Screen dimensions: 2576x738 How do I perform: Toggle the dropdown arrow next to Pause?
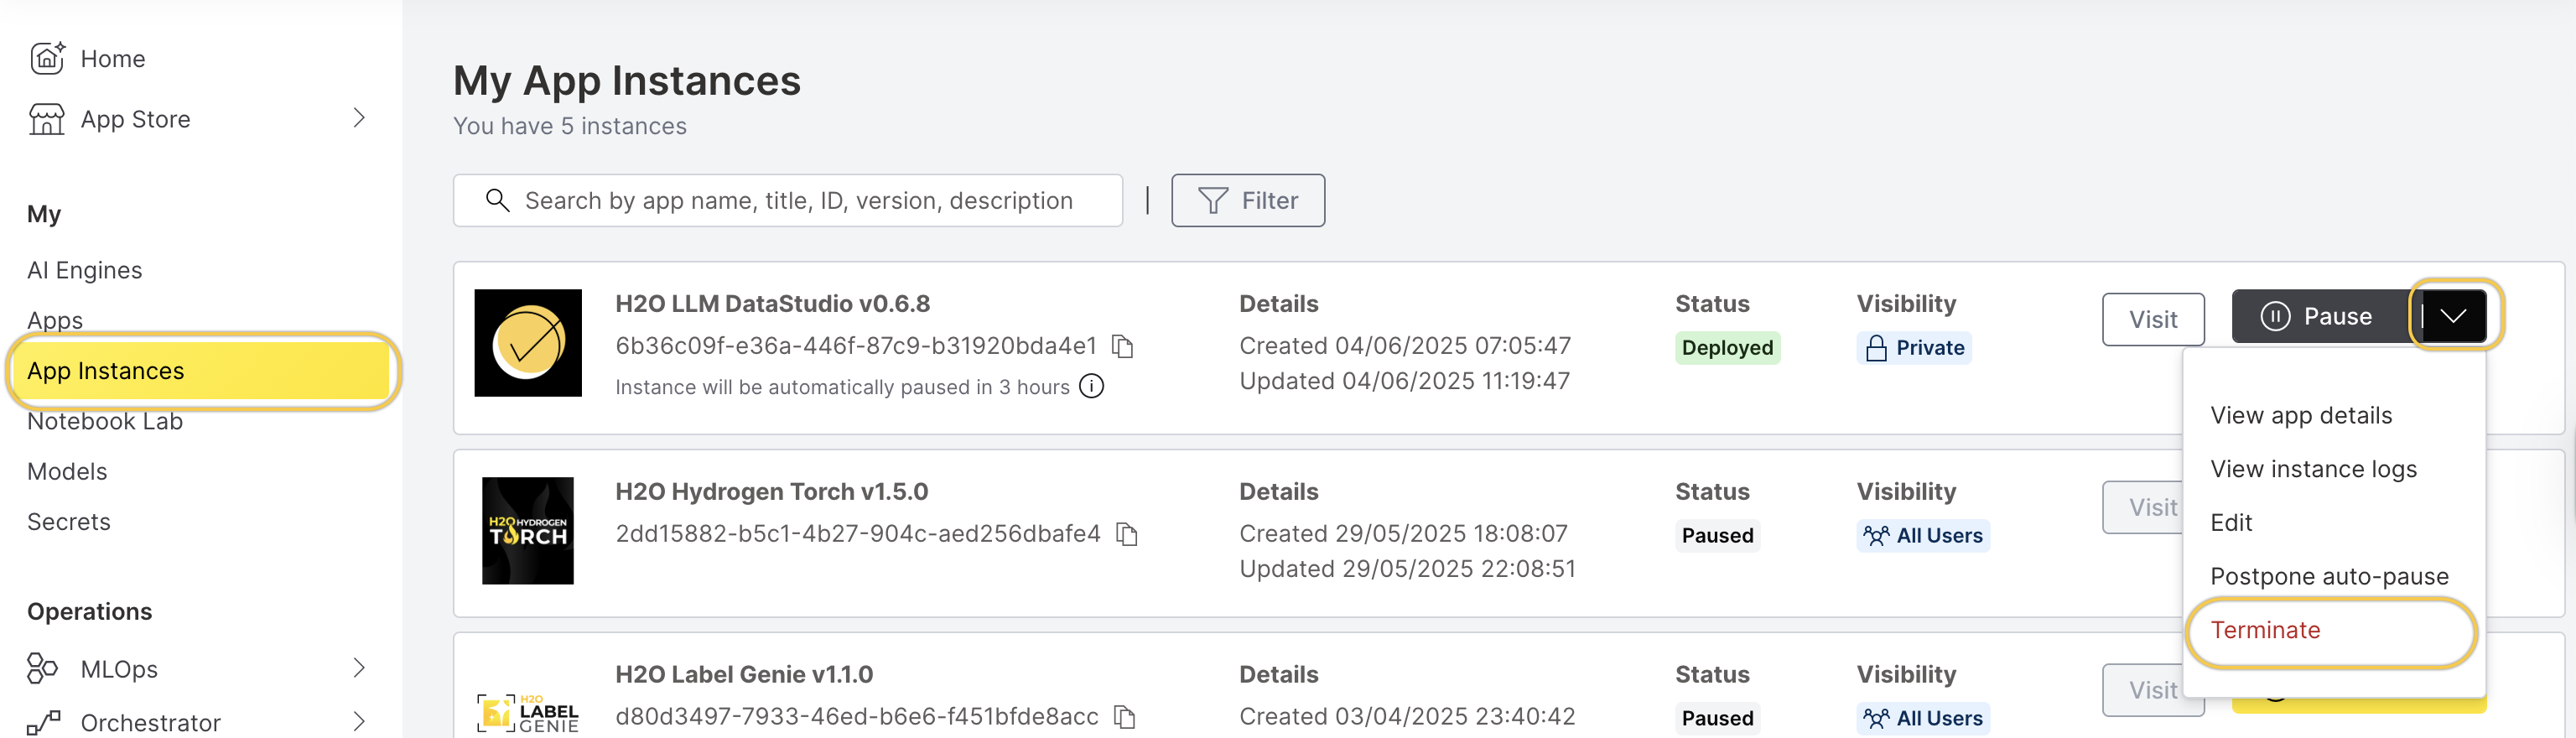coord(2453,316)
